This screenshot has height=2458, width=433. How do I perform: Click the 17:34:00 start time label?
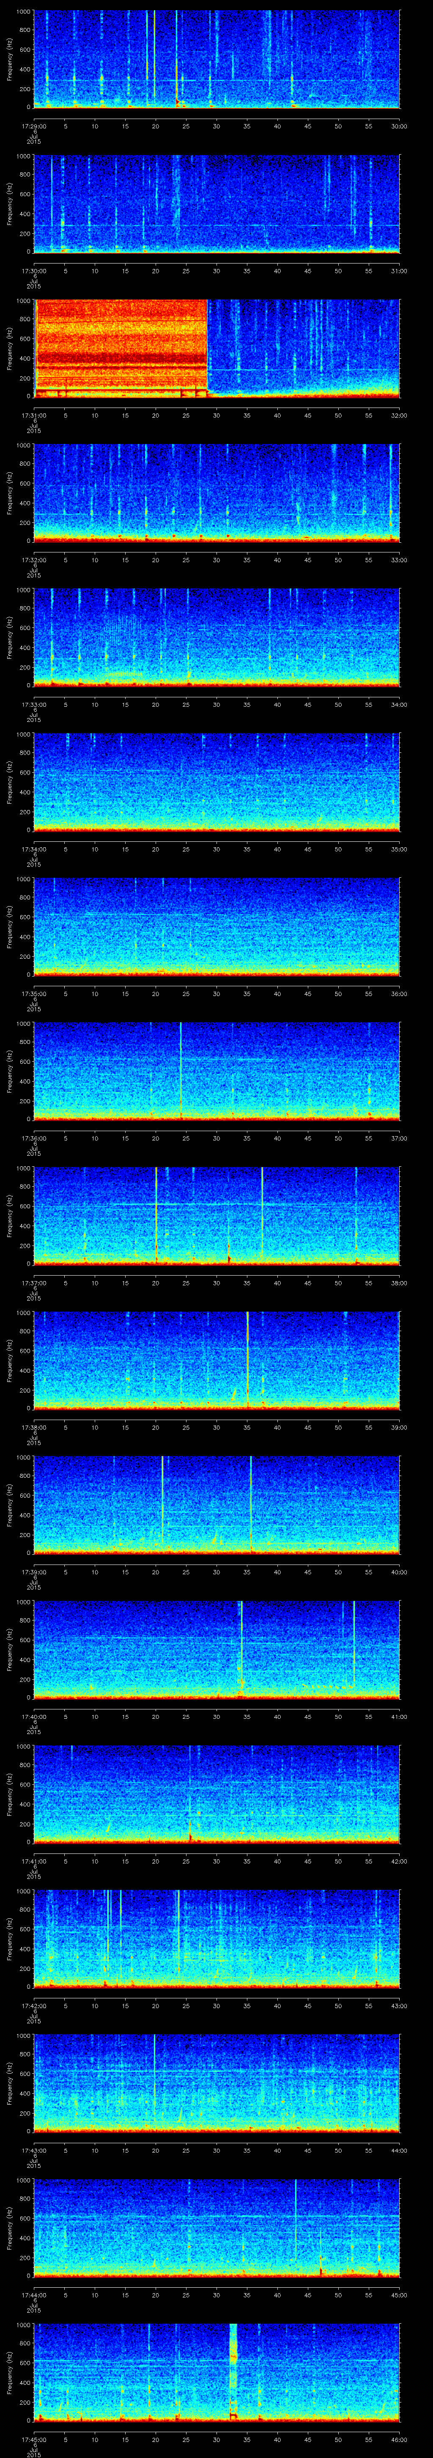pyautogui.click(x=33, y=849)
